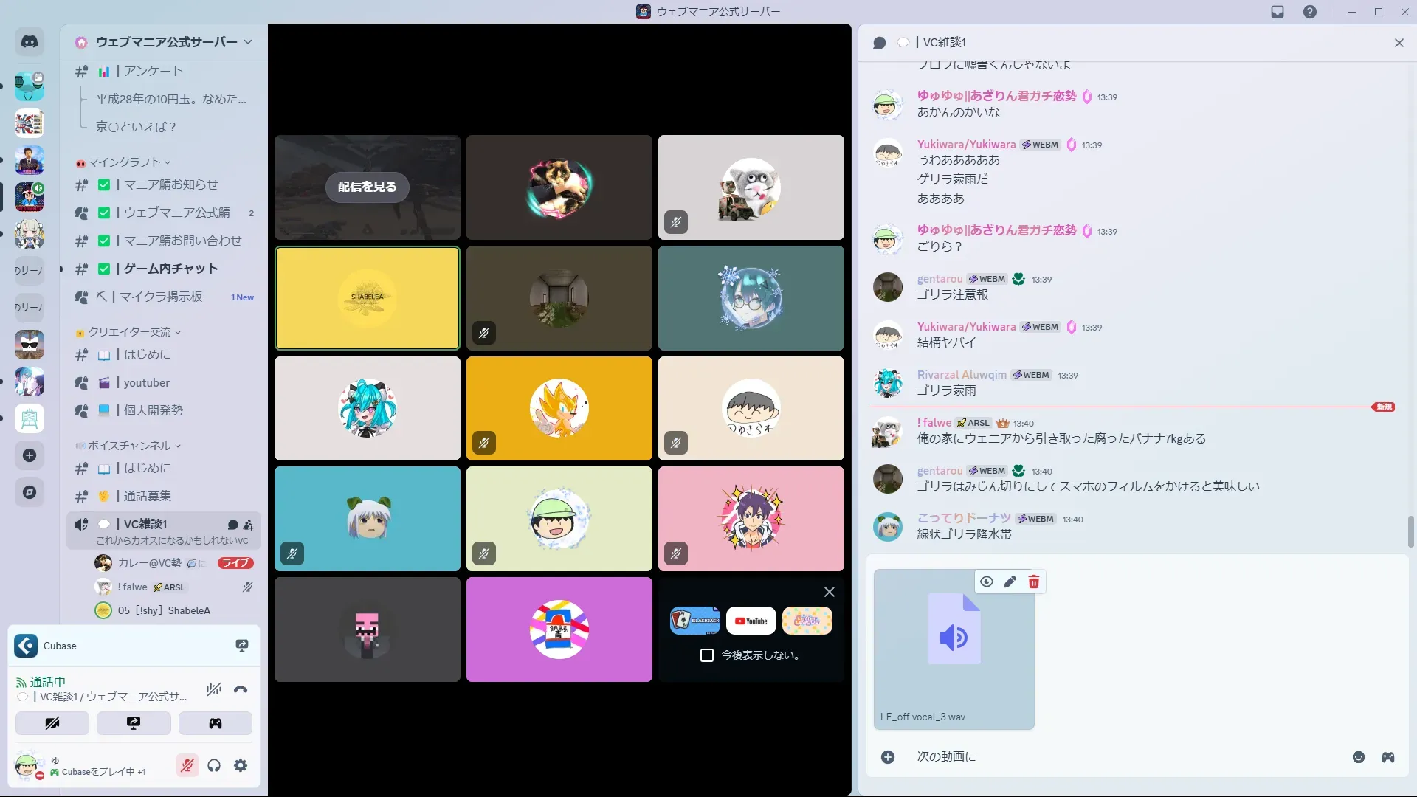Disconnect from the voice call

click(241, 690)
